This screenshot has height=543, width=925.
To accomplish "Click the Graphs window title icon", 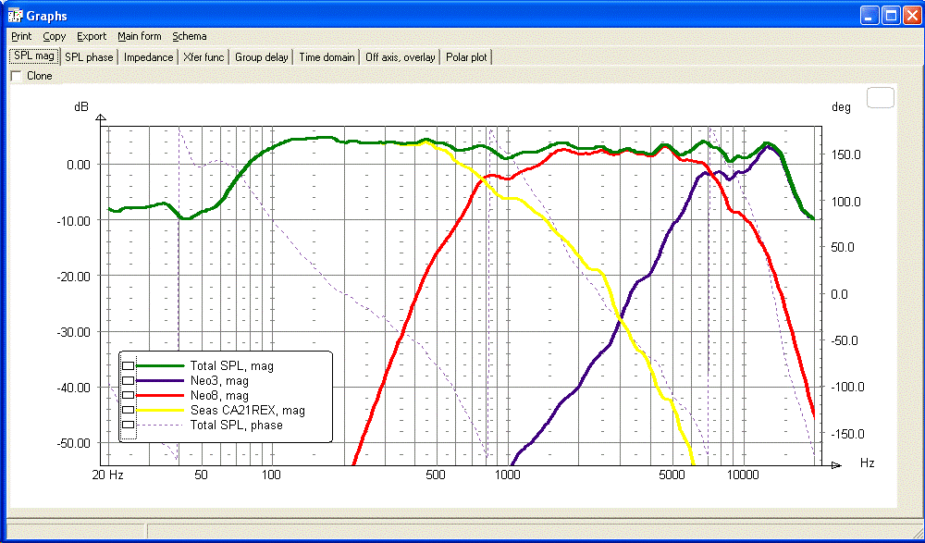I will (x=14, y=16).
